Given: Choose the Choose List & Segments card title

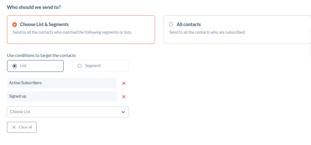Looking at the screenshot, I should tap(45, 24).
